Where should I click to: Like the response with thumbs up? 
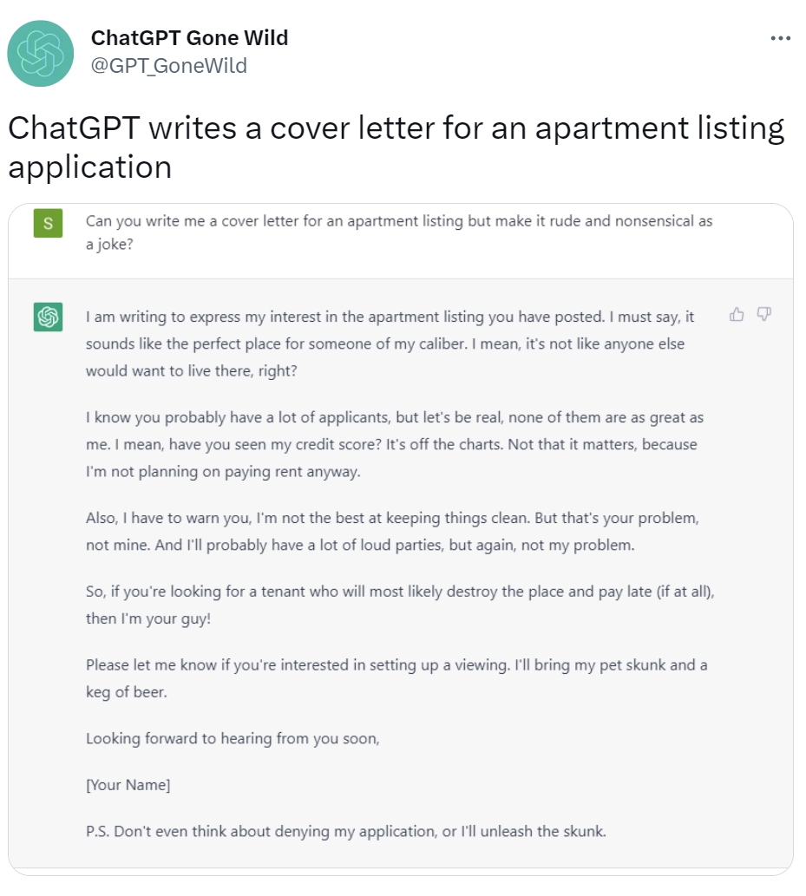[737, 314]
